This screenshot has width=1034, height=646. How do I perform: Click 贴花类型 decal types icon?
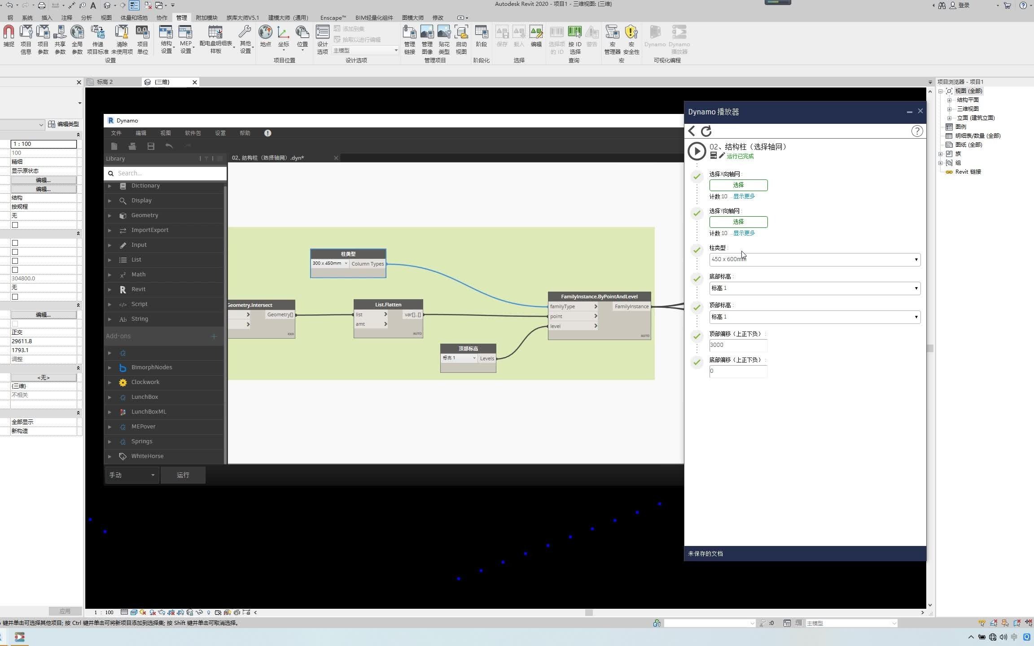tap(444, 32)
